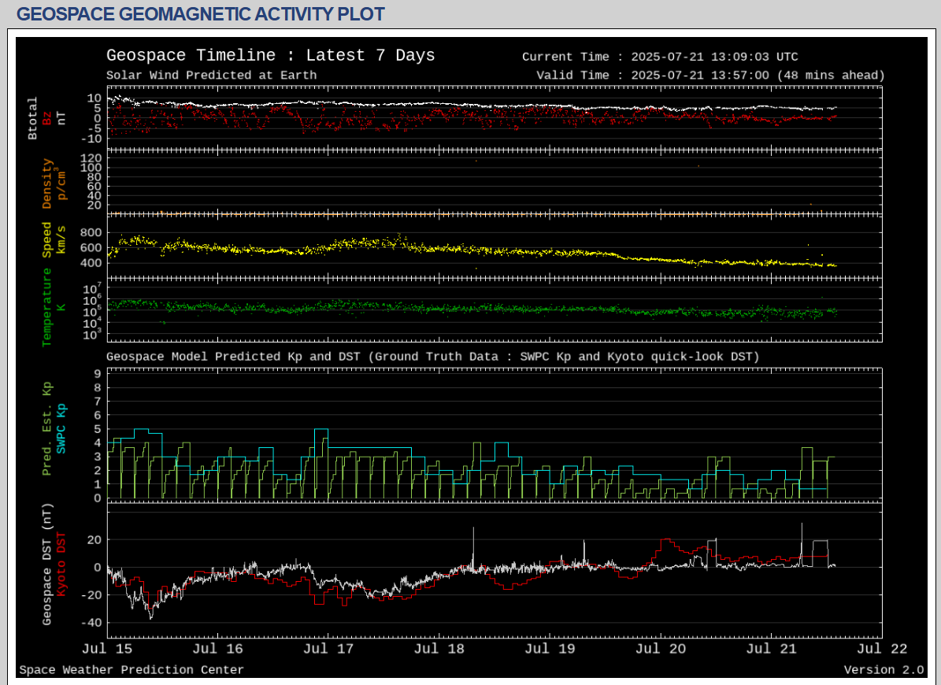
Task: Click the white Btotal axis label
Action: coord(32,118)
